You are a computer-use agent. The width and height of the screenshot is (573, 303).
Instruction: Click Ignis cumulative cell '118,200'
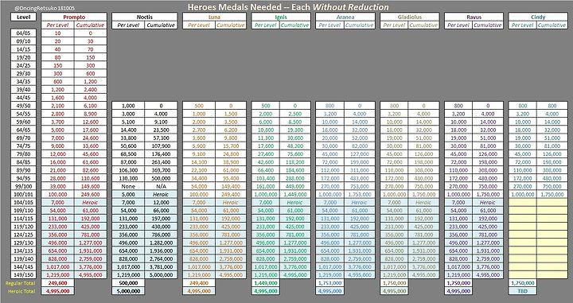[295, 161]
